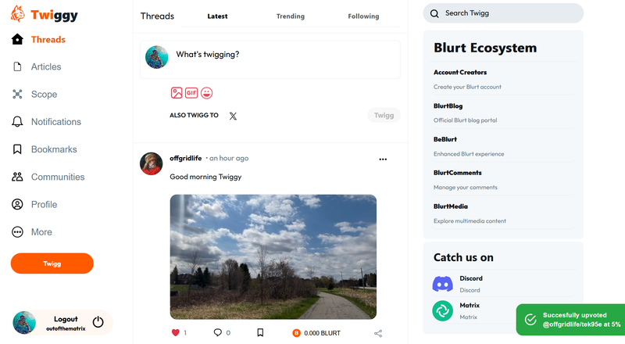Open the Matrix icon
625x344 pixels.
point(442,311)
